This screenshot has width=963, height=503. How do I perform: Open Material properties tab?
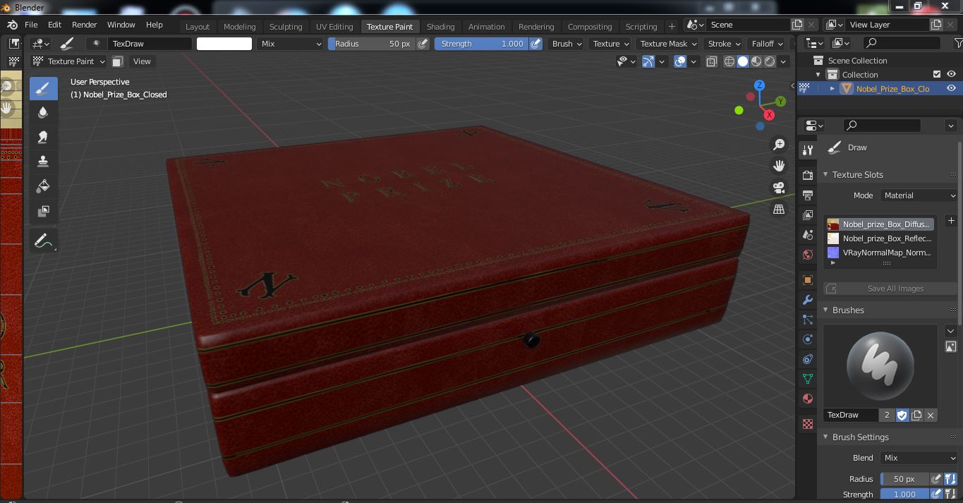[x=808, y=399]
